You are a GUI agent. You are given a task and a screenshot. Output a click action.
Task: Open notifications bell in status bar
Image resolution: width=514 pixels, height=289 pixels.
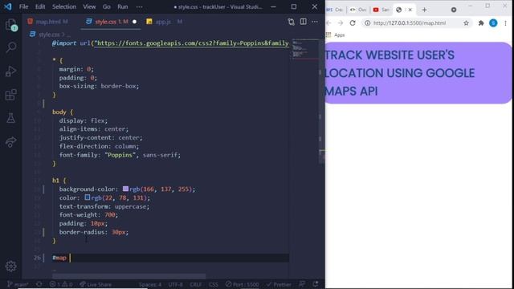pos(316,284)
